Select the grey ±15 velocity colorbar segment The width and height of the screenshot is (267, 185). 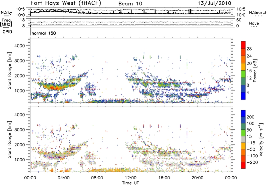click(x=243, y=139)
